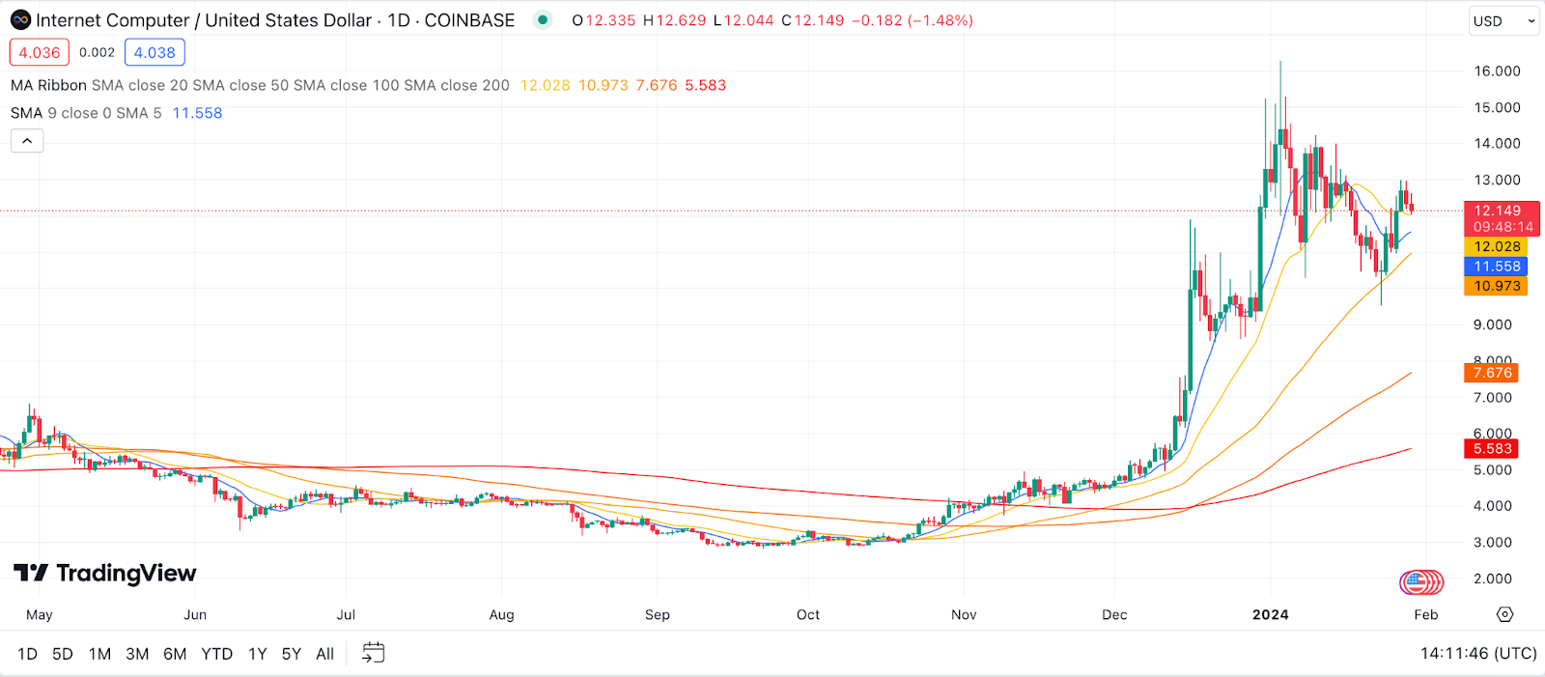Click the 4.036 sell price button
The width and height of the screenshot is (1545, 677).
click(x=40, y=52)
